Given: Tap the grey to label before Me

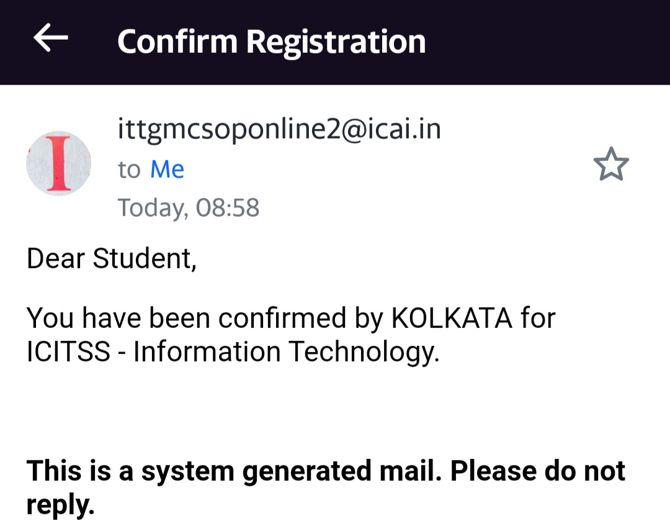Looking at the screenshot, I should coord(129,169).
